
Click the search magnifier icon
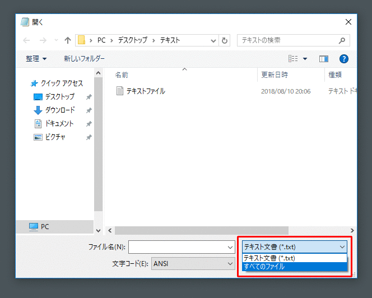pyautogui.click(x=342, y=40)
